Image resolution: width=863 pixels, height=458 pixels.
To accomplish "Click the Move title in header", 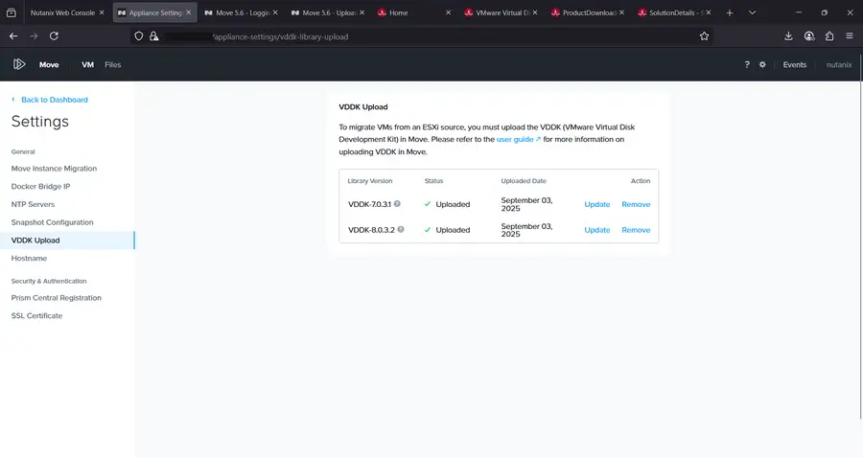I will (49, 64).
